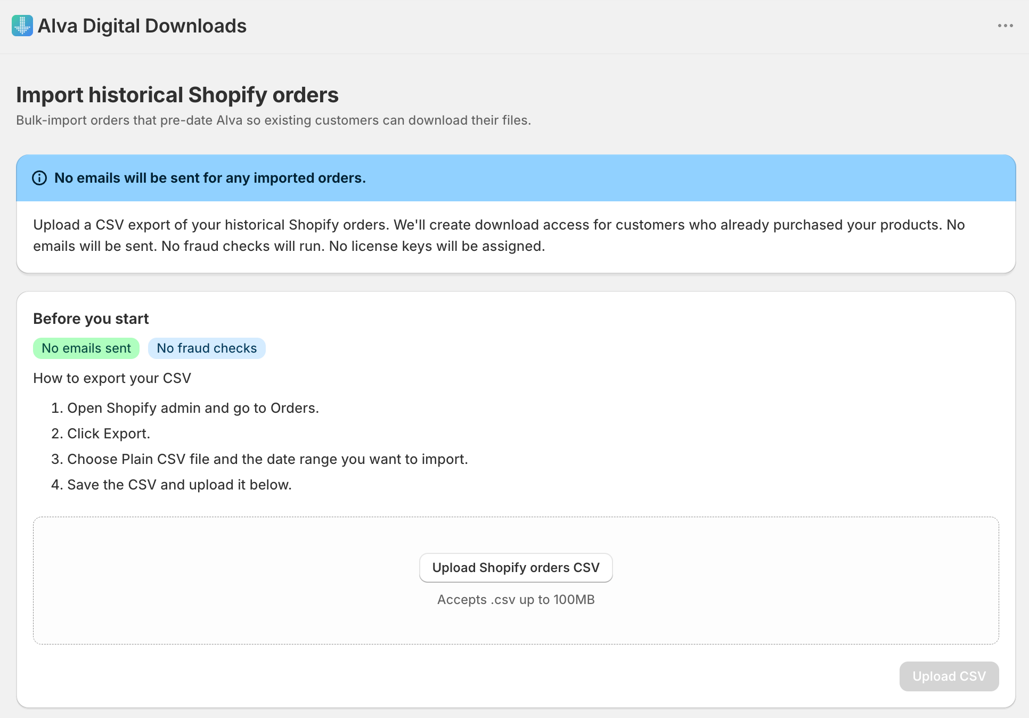Click the Accepts .csv up to 100MB text
The height and width of the screenshot is (718, 1029).
[x=516, y=600]
